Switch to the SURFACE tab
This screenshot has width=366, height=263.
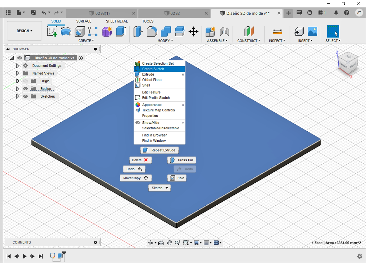pyautogui.click(x=84, y=21)
